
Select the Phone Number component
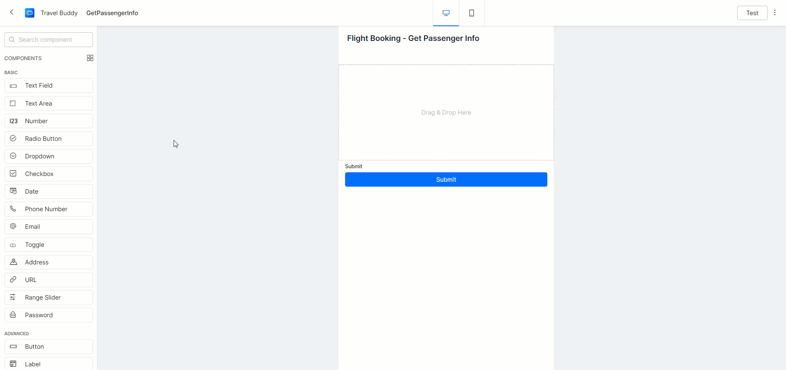point(49,209)
